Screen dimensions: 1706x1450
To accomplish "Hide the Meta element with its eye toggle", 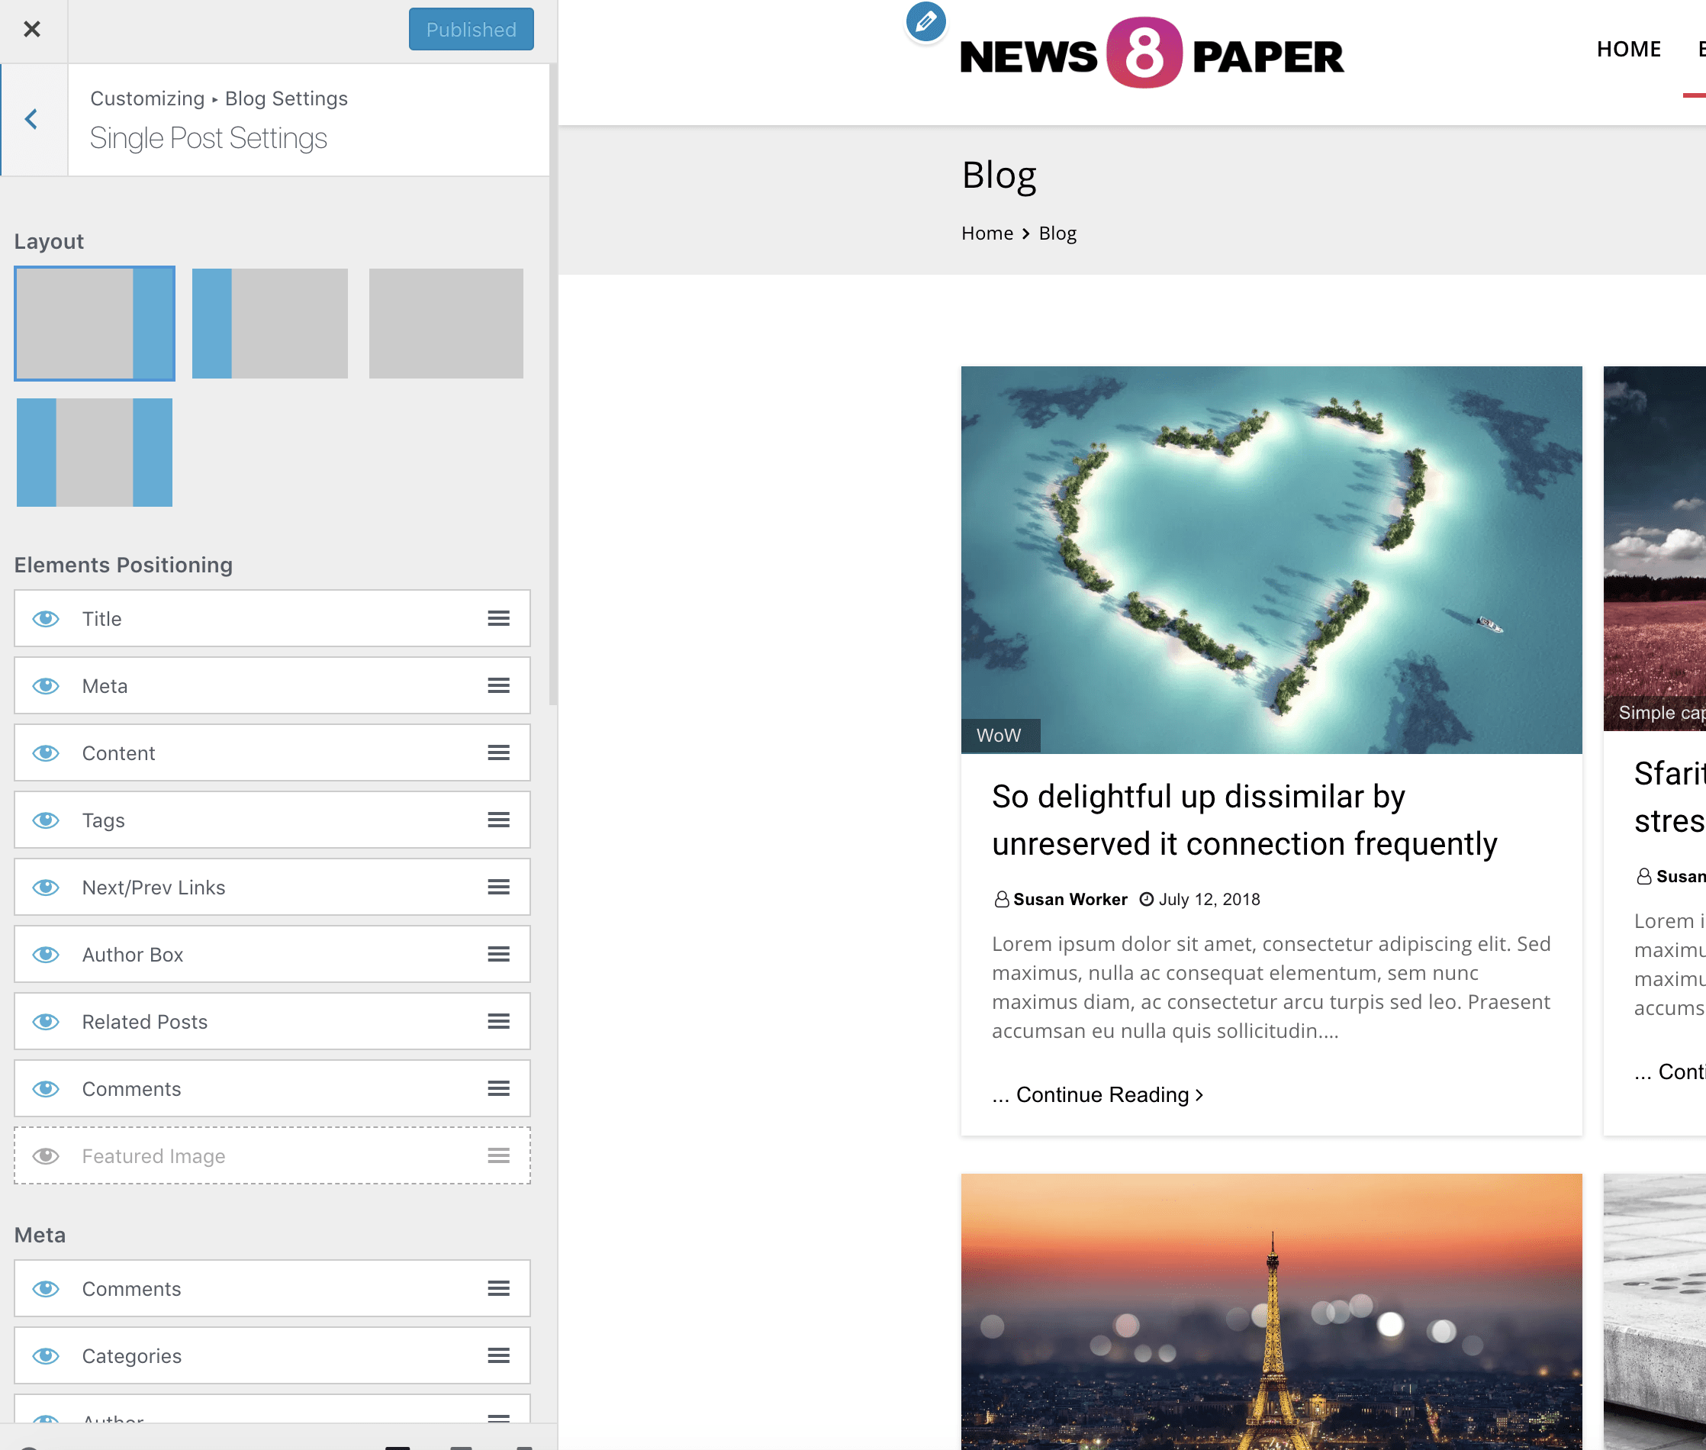I will point(46,685).
